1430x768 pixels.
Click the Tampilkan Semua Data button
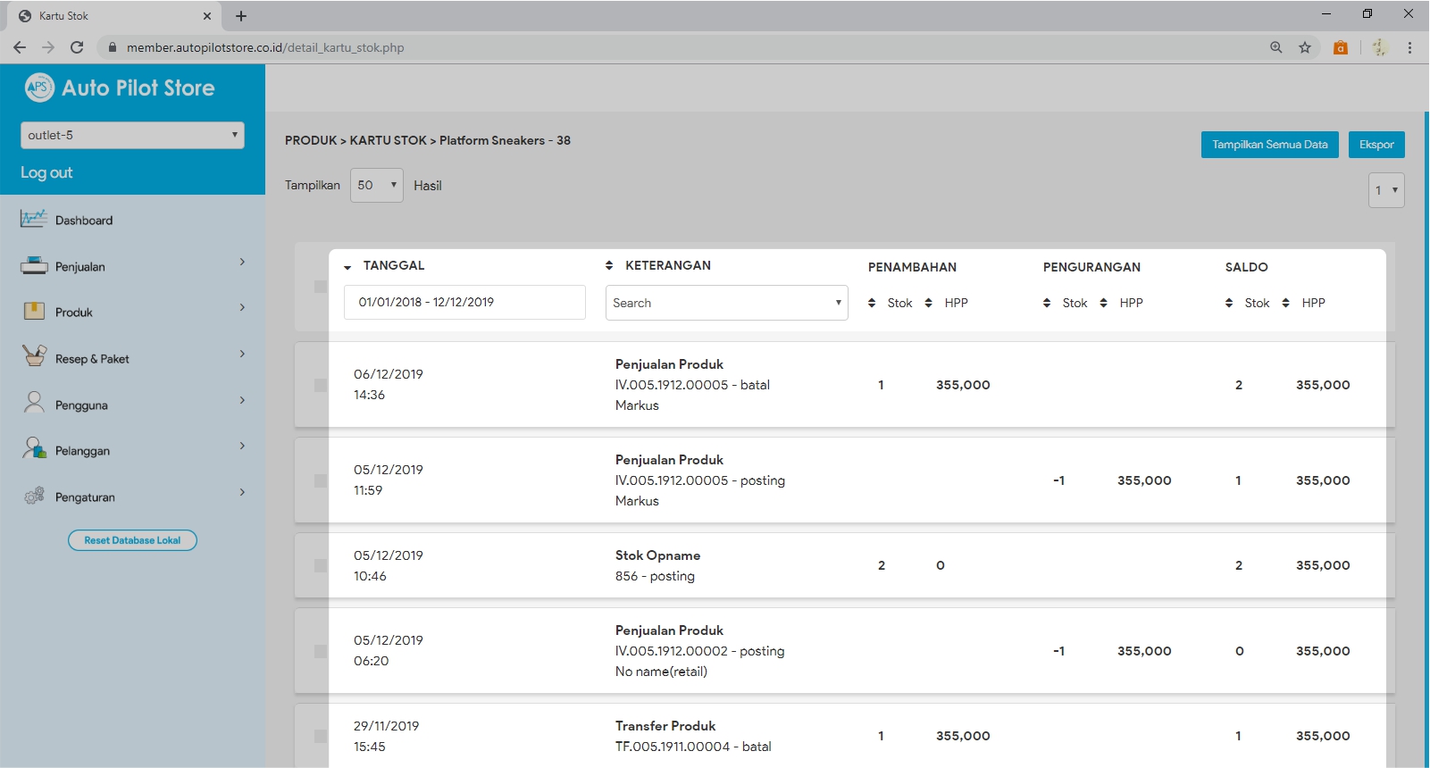point(1269,145)
